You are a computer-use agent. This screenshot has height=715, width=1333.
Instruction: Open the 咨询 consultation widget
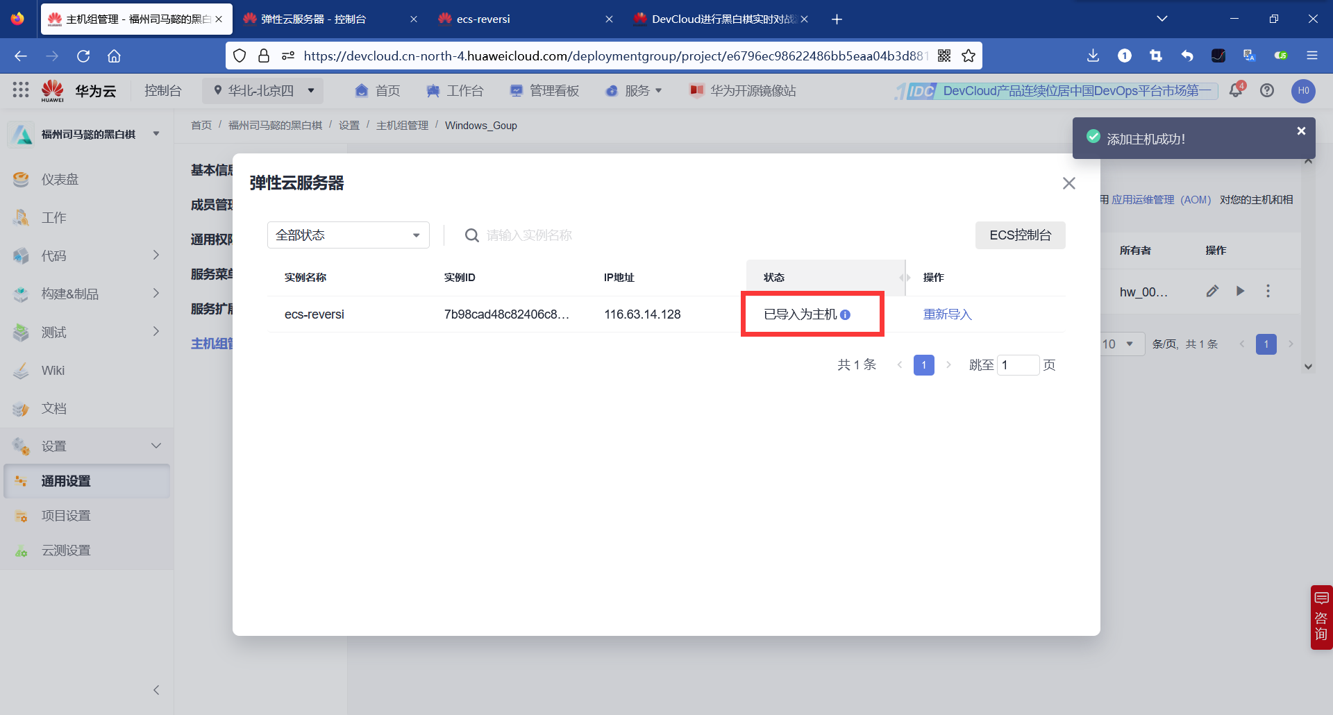tap(1321, 617)
